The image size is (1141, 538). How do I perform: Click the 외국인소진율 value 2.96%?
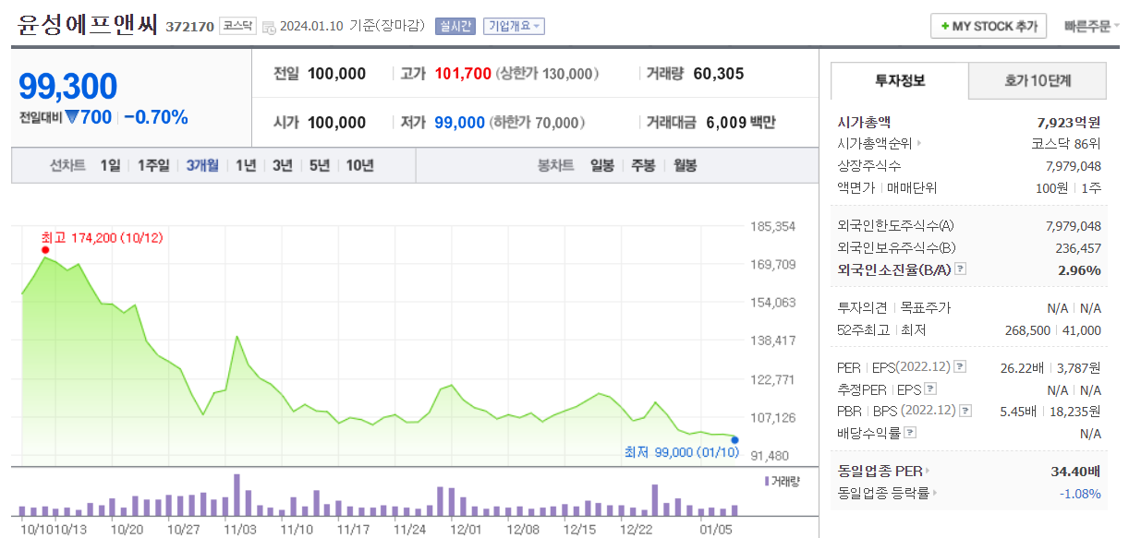(1079, 270)
